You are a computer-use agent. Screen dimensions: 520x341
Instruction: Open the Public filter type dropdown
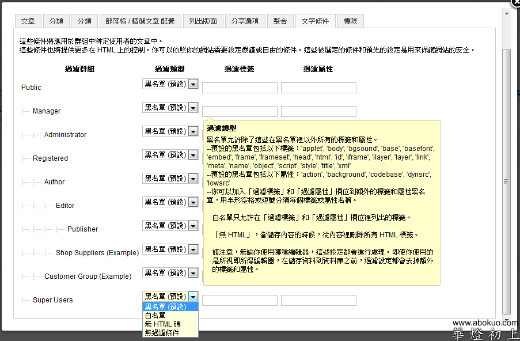pyautogui.click(x=170, y=84)
